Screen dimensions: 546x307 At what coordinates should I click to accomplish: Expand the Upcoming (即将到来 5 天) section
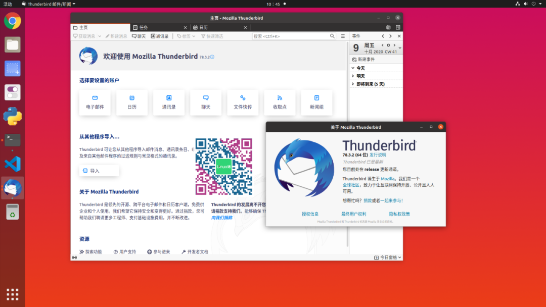point(353,84)
